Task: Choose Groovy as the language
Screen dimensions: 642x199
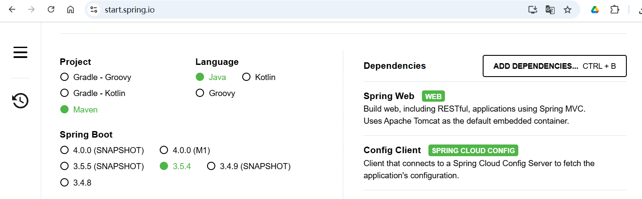Action: click(x=215, y=93)
